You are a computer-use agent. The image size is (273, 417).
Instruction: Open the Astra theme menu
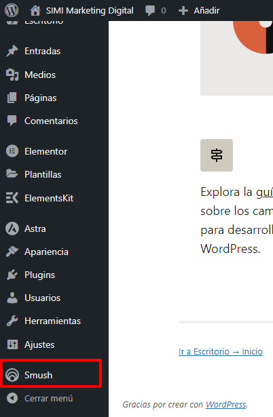point(35,229)
